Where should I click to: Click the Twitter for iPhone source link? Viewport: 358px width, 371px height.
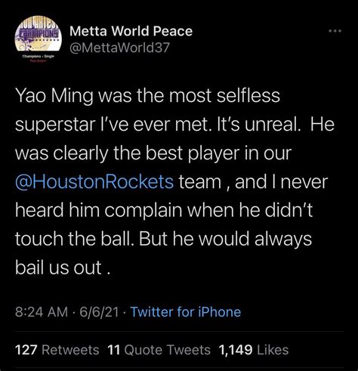186,312
